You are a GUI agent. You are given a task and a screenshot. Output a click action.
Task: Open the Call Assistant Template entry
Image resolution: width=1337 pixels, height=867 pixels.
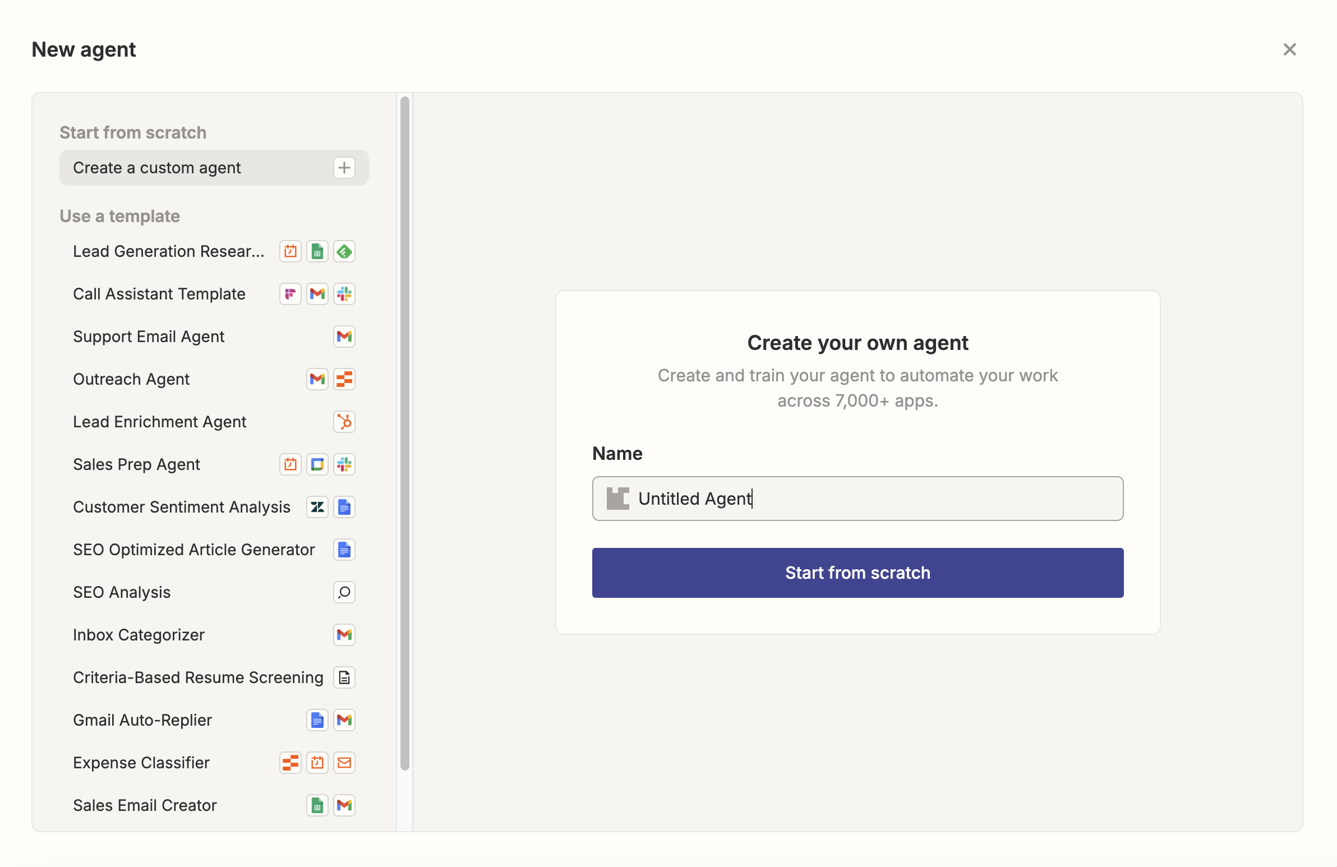click(214, 294)
